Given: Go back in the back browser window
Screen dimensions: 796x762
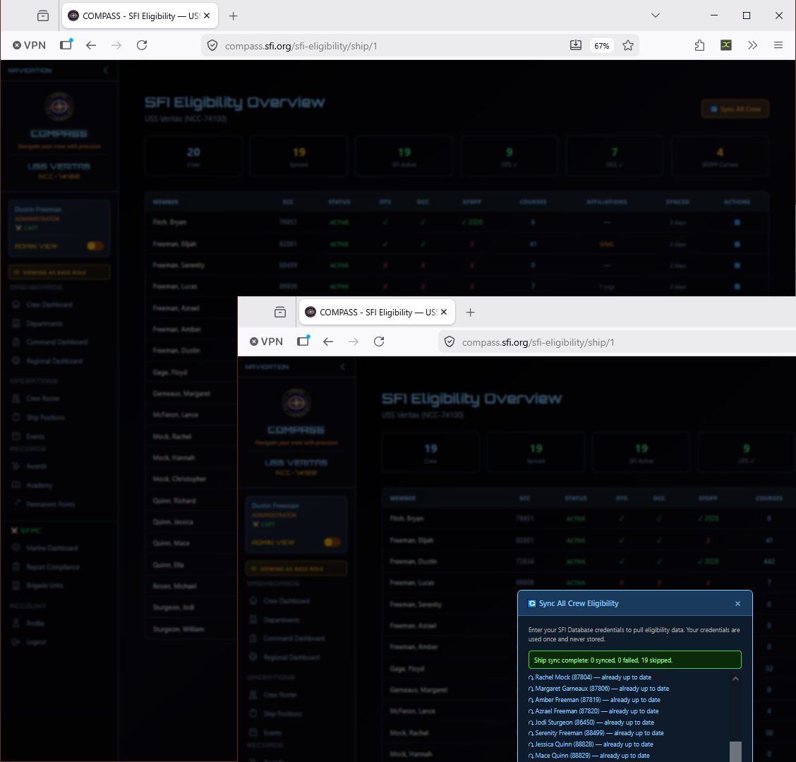Looking at the screenshot, I should (91, 45).
